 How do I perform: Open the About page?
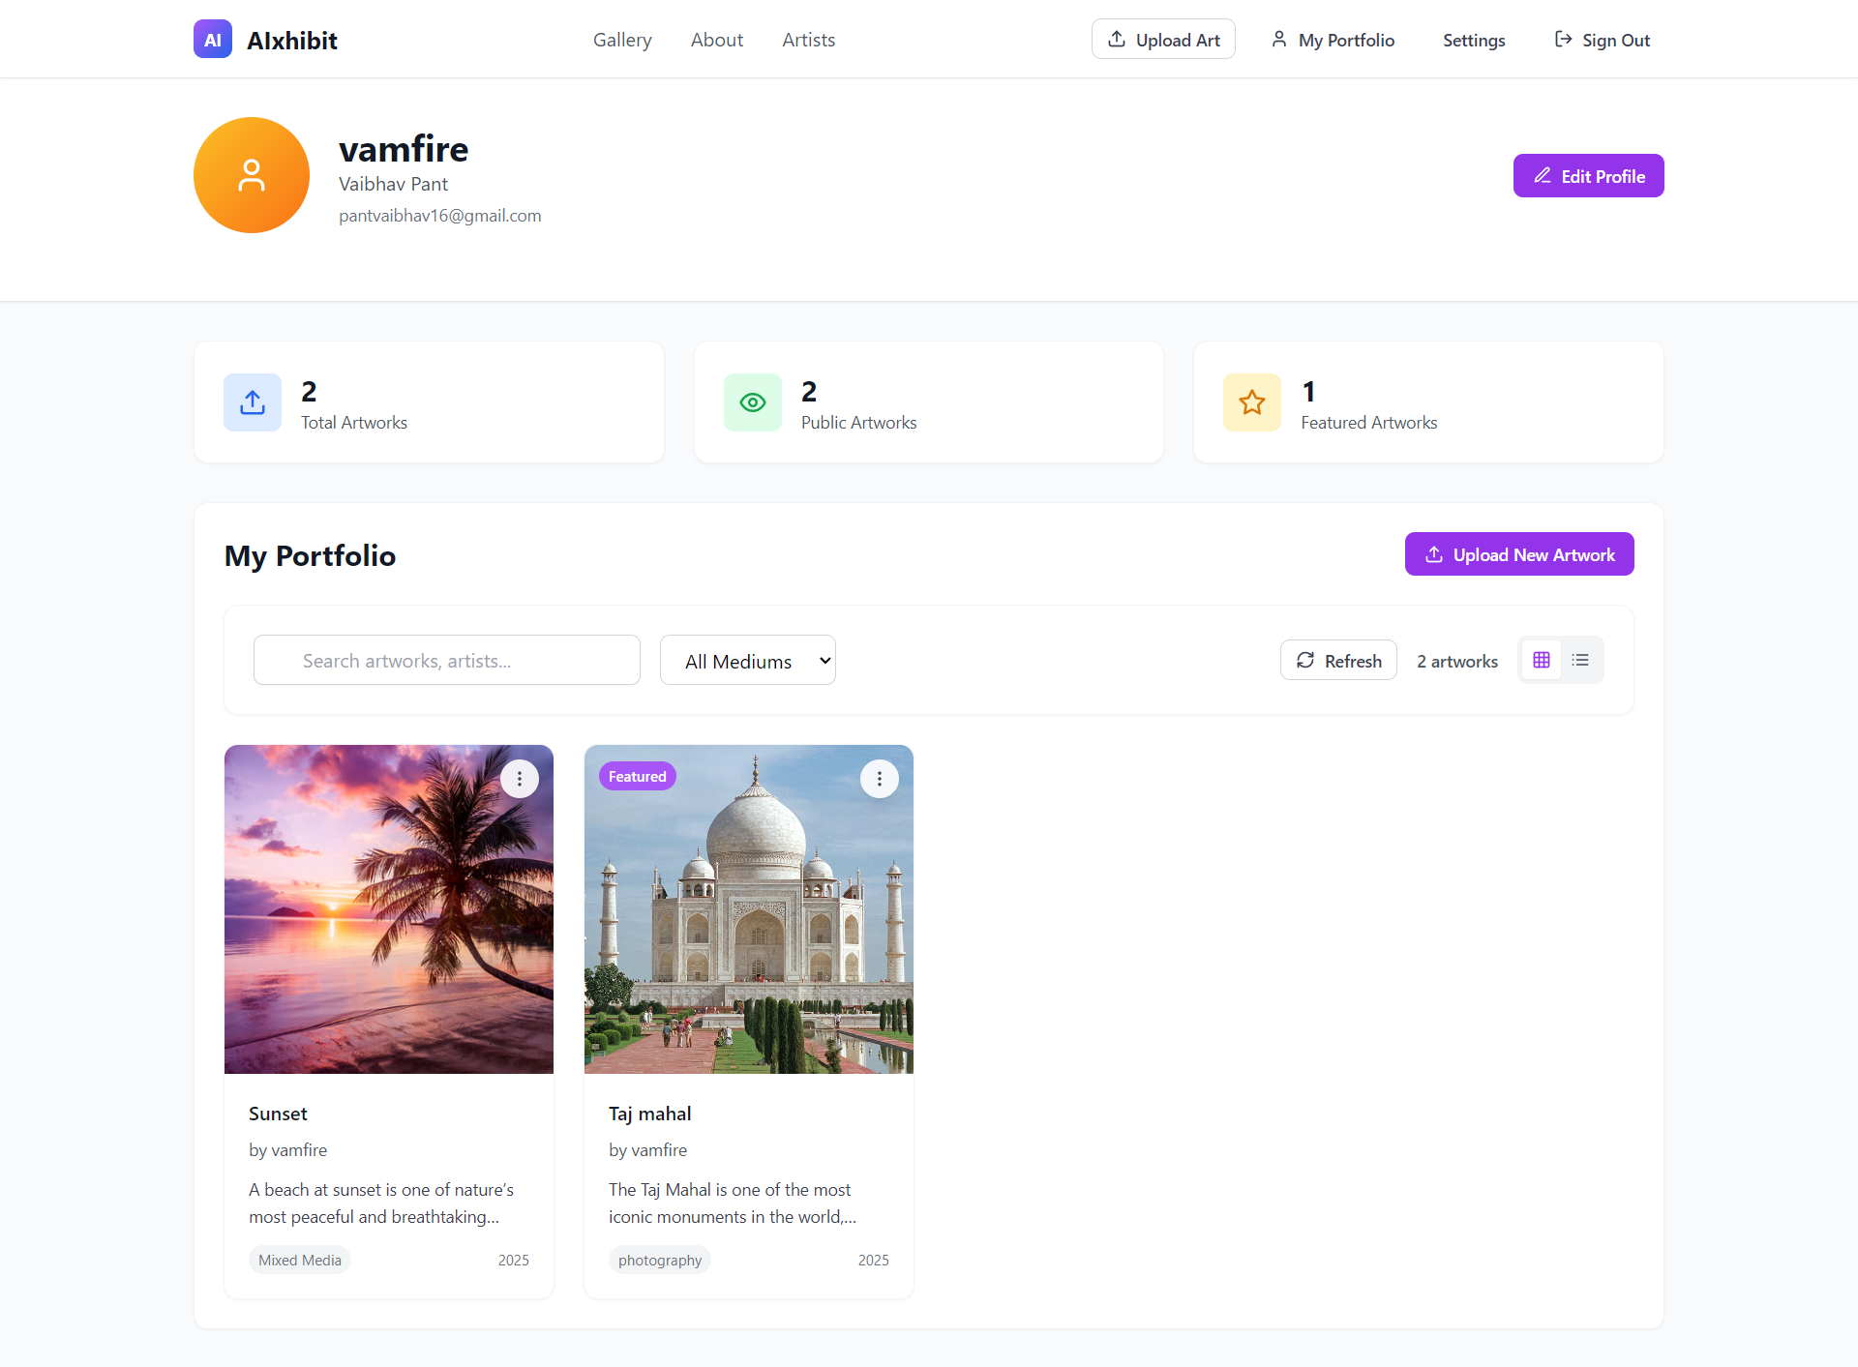(x=717, y=40)
